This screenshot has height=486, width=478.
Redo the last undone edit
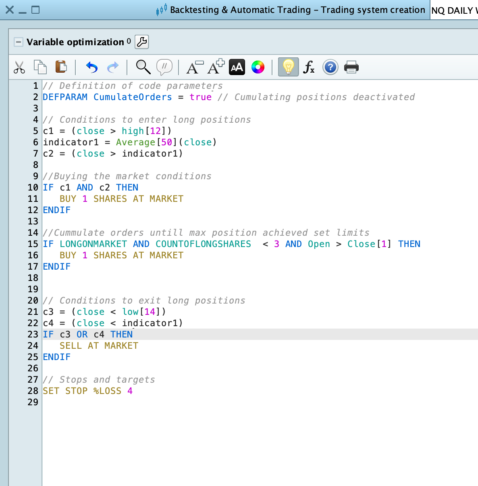[113, 67]
